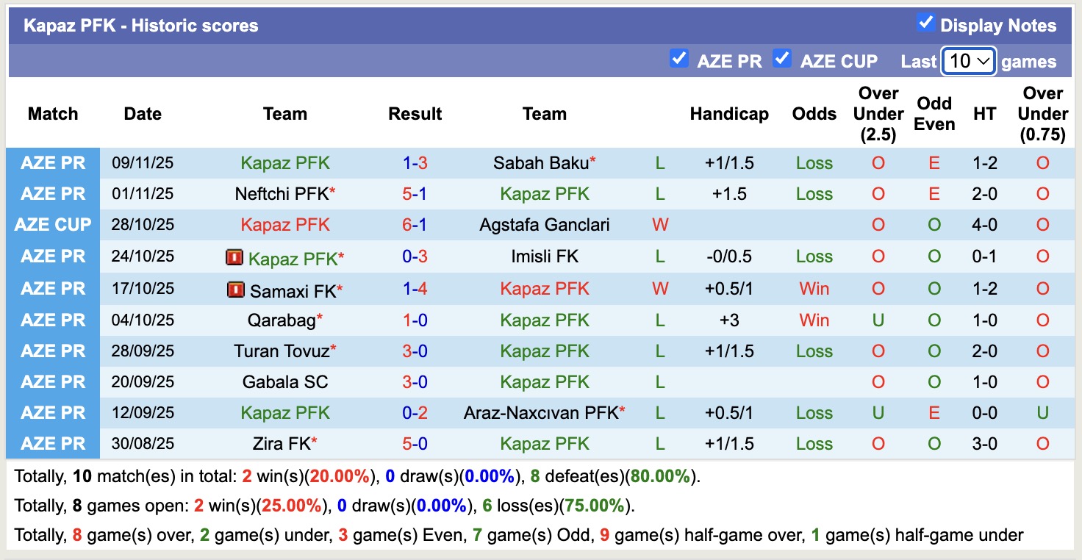The width and height of the screenshot is (1082, 560).
Task: Uncheck the AZE PR league filter
Action: click(679, 59)
